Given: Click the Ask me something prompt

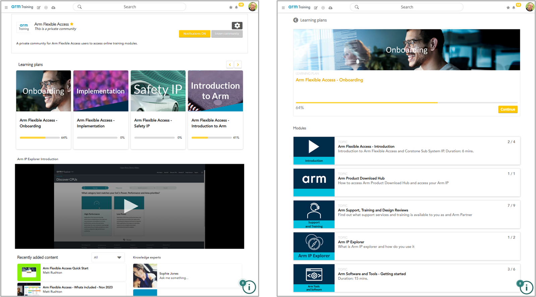Looking at the screenshot, I should [x=174, y=278].
